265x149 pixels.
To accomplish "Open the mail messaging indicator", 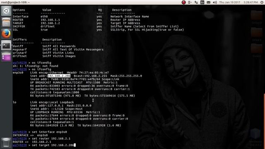I will coord(209,2).
